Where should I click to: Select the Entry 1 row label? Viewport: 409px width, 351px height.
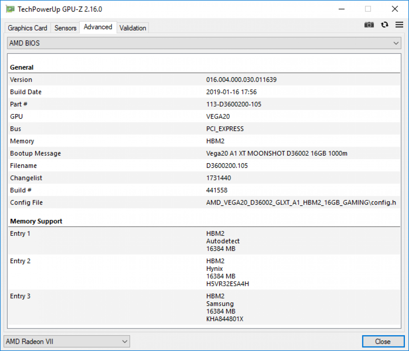point(20,233)
